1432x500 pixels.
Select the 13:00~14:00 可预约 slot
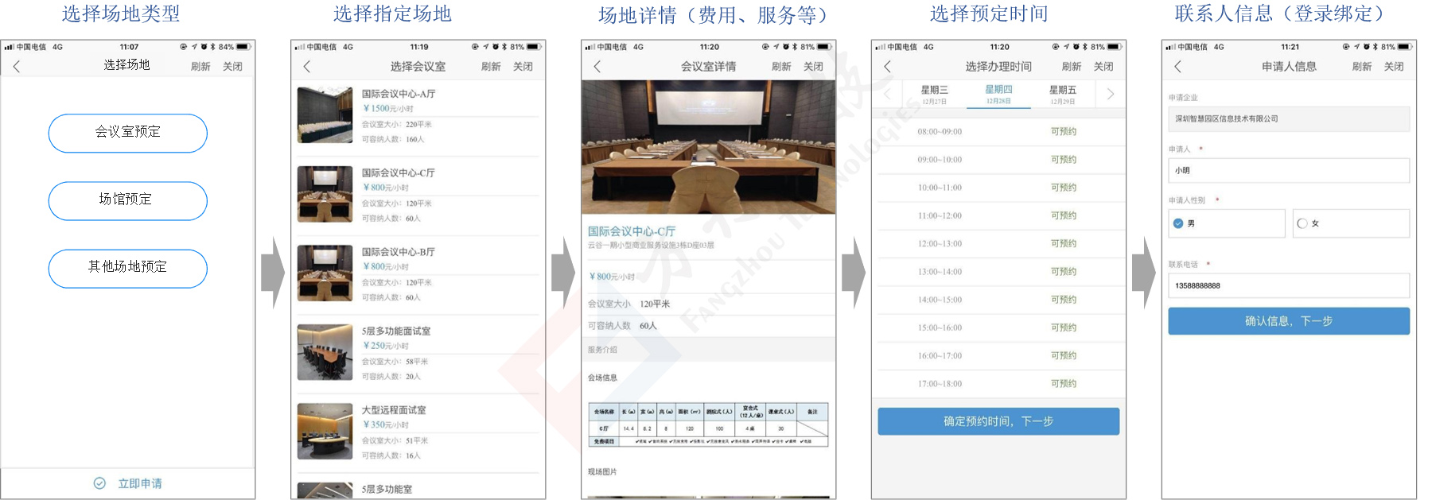tap(998, 272)
